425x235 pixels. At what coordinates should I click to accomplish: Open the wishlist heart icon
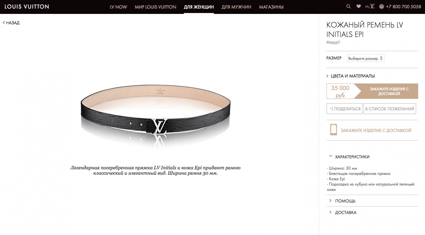coord(359,6)
